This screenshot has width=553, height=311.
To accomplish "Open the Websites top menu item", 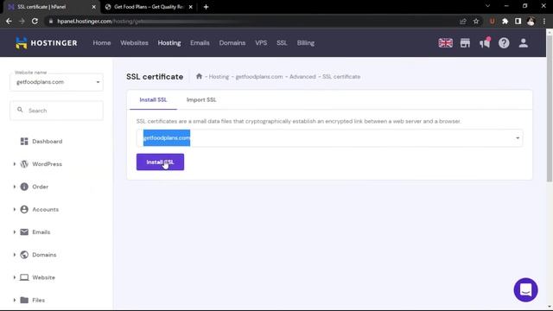I will (134, 43).
